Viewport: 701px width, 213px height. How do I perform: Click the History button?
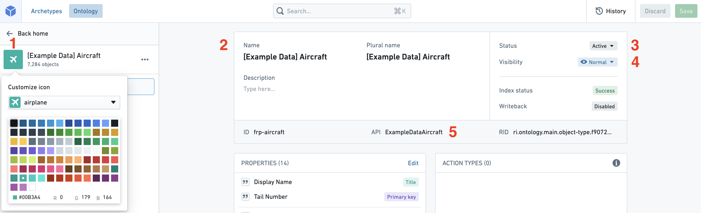coord(610,11)
